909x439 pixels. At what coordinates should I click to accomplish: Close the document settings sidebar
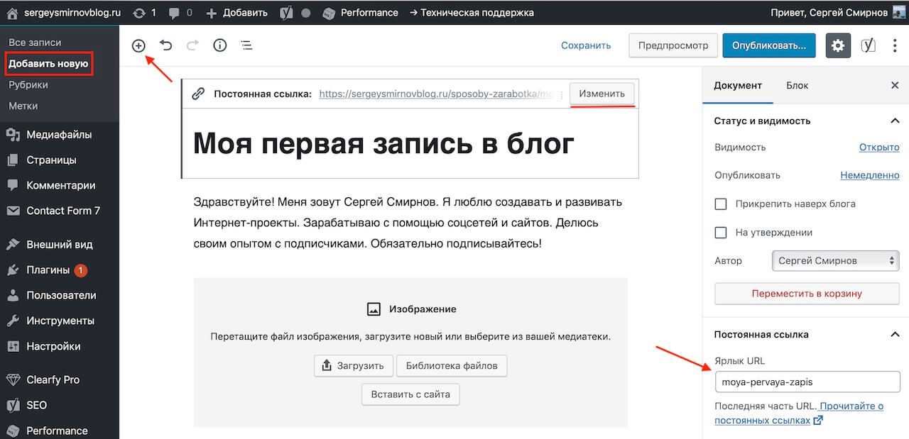[895, 85]
